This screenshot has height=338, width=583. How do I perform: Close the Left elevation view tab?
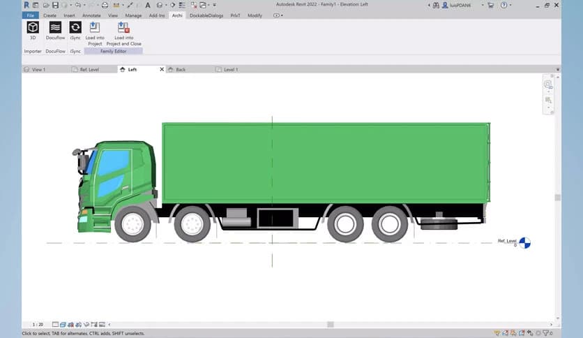click(162, 69)
